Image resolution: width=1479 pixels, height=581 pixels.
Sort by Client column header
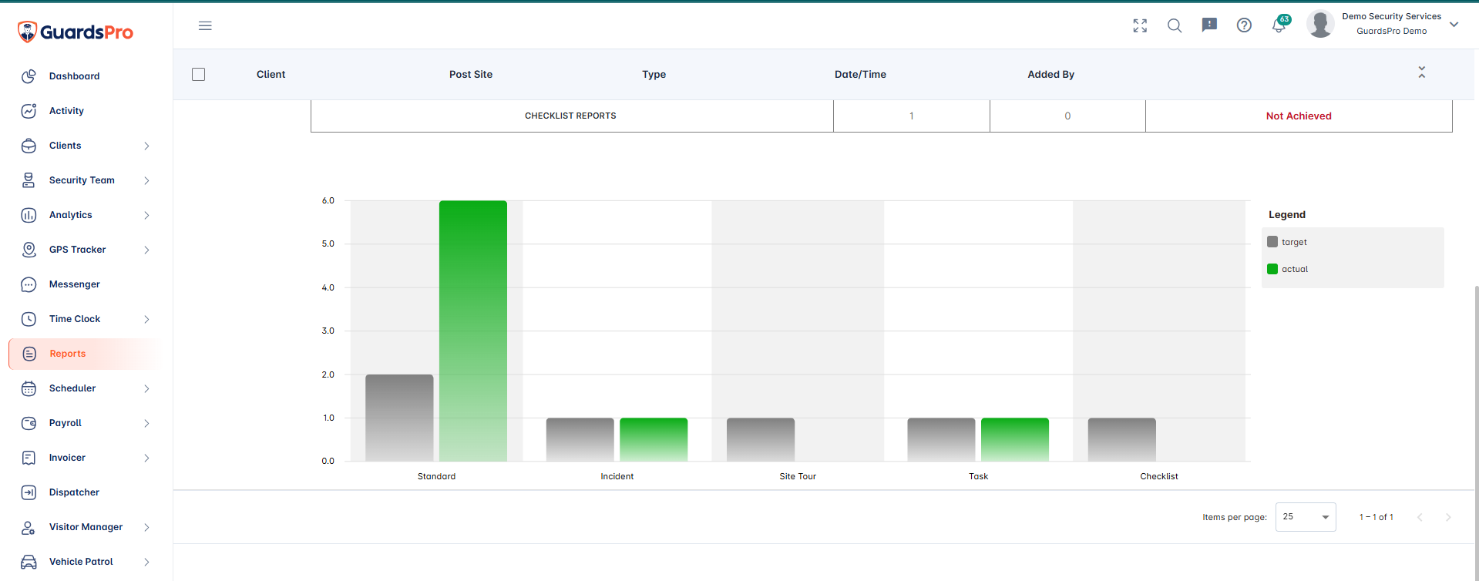point(271,74)
